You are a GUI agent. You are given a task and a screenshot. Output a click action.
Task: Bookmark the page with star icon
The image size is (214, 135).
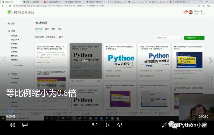pyautogui.click(x=199, y=6)
